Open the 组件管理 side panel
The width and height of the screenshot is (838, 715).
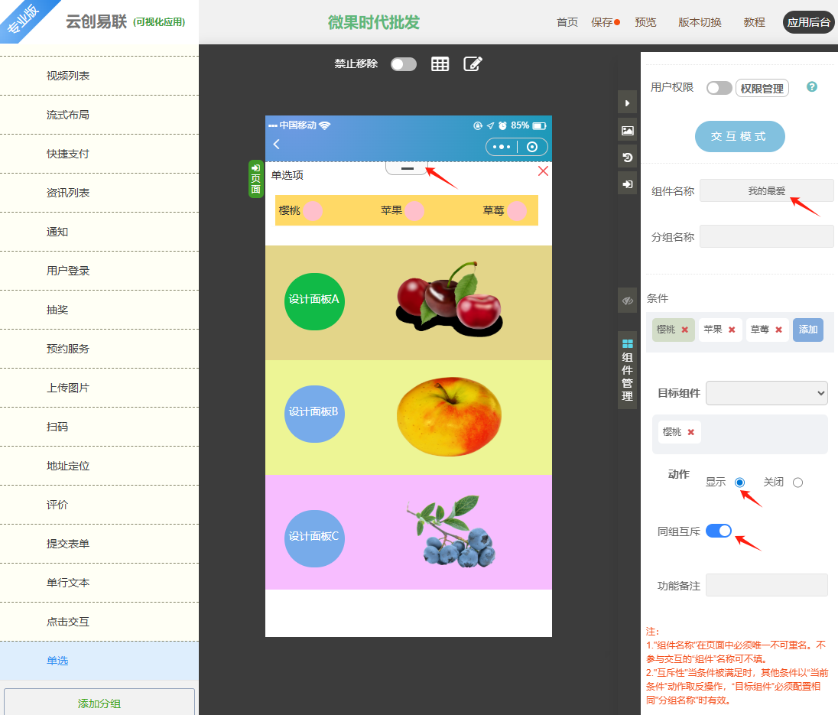627,371
